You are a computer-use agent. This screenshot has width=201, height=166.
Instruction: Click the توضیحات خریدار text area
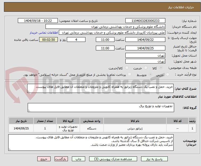91,143
